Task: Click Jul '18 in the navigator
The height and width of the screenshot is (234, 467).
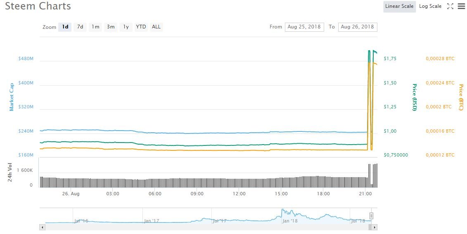Action: [x=358, y=221]
